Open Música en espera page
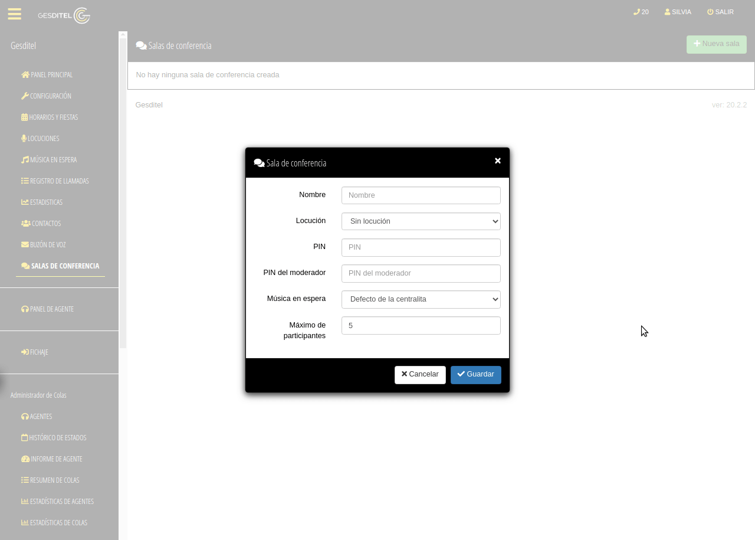Screen dimensions: 755x540 point(49,160)
